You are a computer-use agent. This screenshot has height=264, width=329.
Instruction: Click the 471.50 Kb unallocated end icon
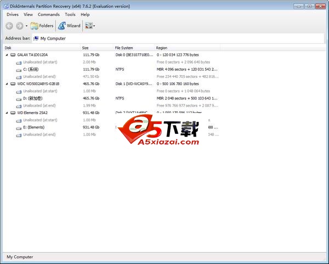pos(19,77)
